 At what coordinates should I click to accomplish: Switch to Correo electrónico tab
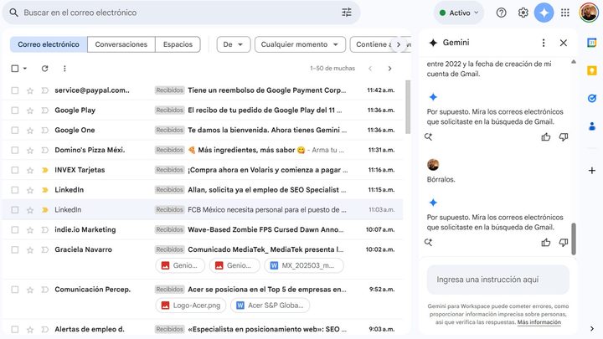pos(49,44)
